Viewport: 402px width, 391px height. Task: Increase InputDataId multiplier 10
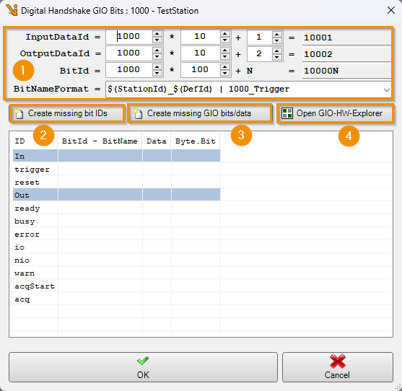point(225,34)
